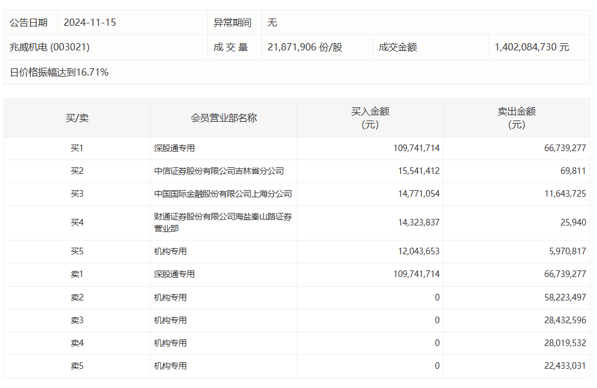Click the 公告日期 label

(29, 22)
